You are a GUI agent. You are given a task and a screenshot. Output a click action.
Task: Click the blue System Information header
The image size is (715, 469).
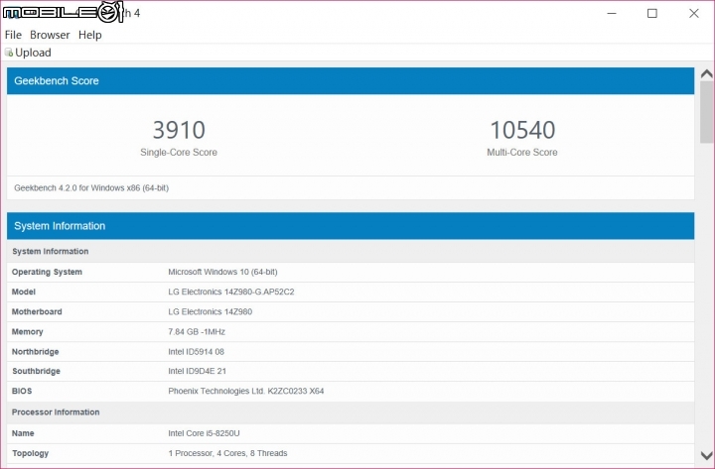click(351, 226)
